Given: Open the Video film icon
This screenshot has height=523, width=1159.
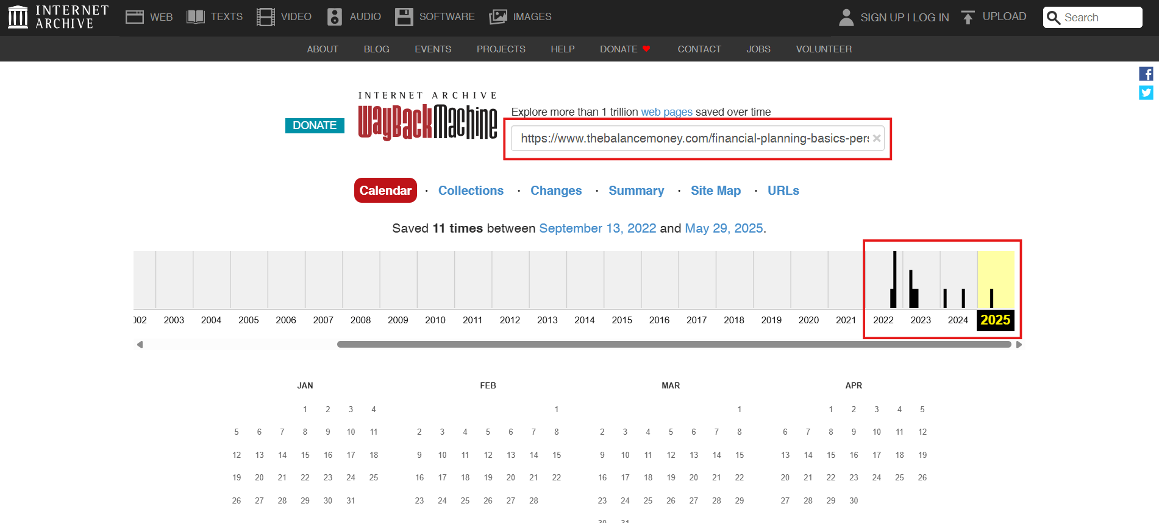Looking at the screenshot, I should point(266,17).
